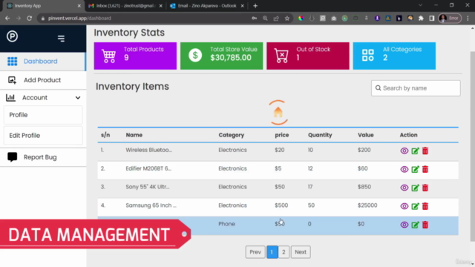Edit the Phone category product
This screenshot has width=475, height=267.
(x=415, y=225)
